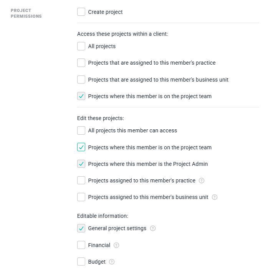This screenshot has height=269, width=268.
Task: Disable General project settings checkbox
Action: pyautogui.click(x=81, y=228)
